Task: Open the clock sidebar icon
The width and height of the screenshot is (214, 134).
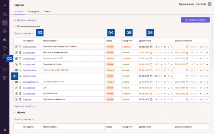Action: 5,48
